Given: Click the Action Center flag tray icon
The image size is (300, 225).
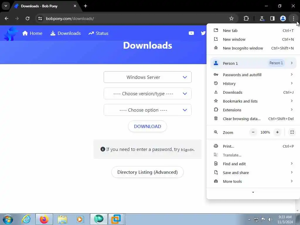Looking at the screenshot, I should 263,219.
